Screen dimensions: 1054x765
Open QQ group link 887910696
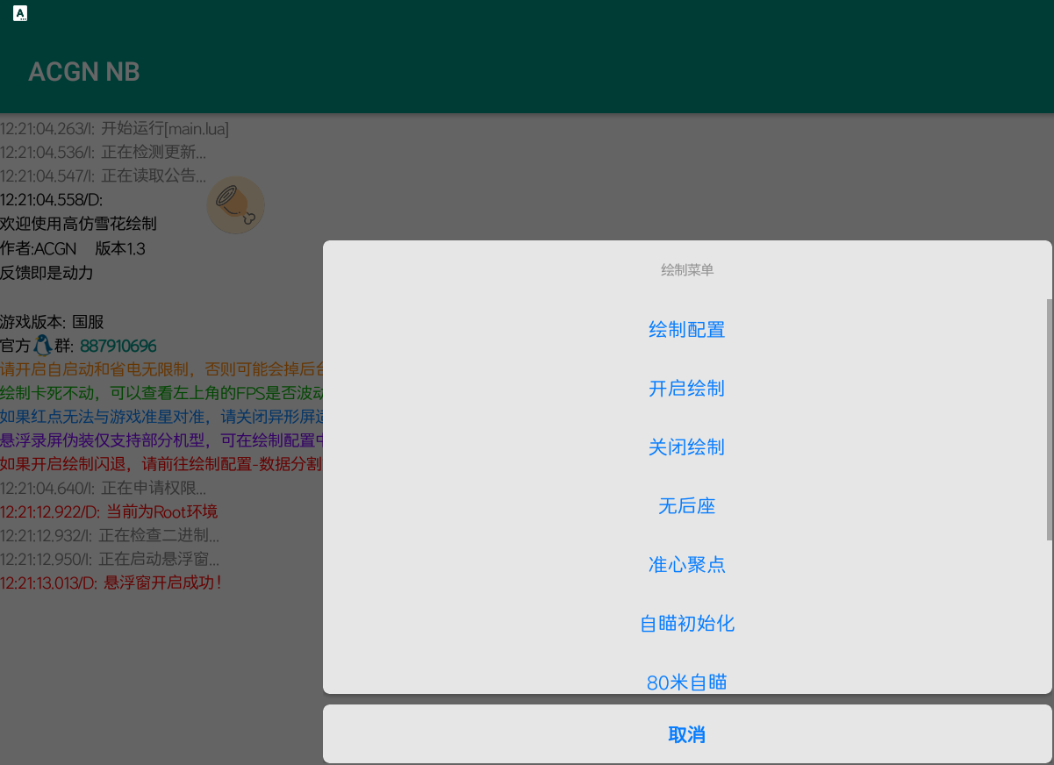(x=117, y=346)
